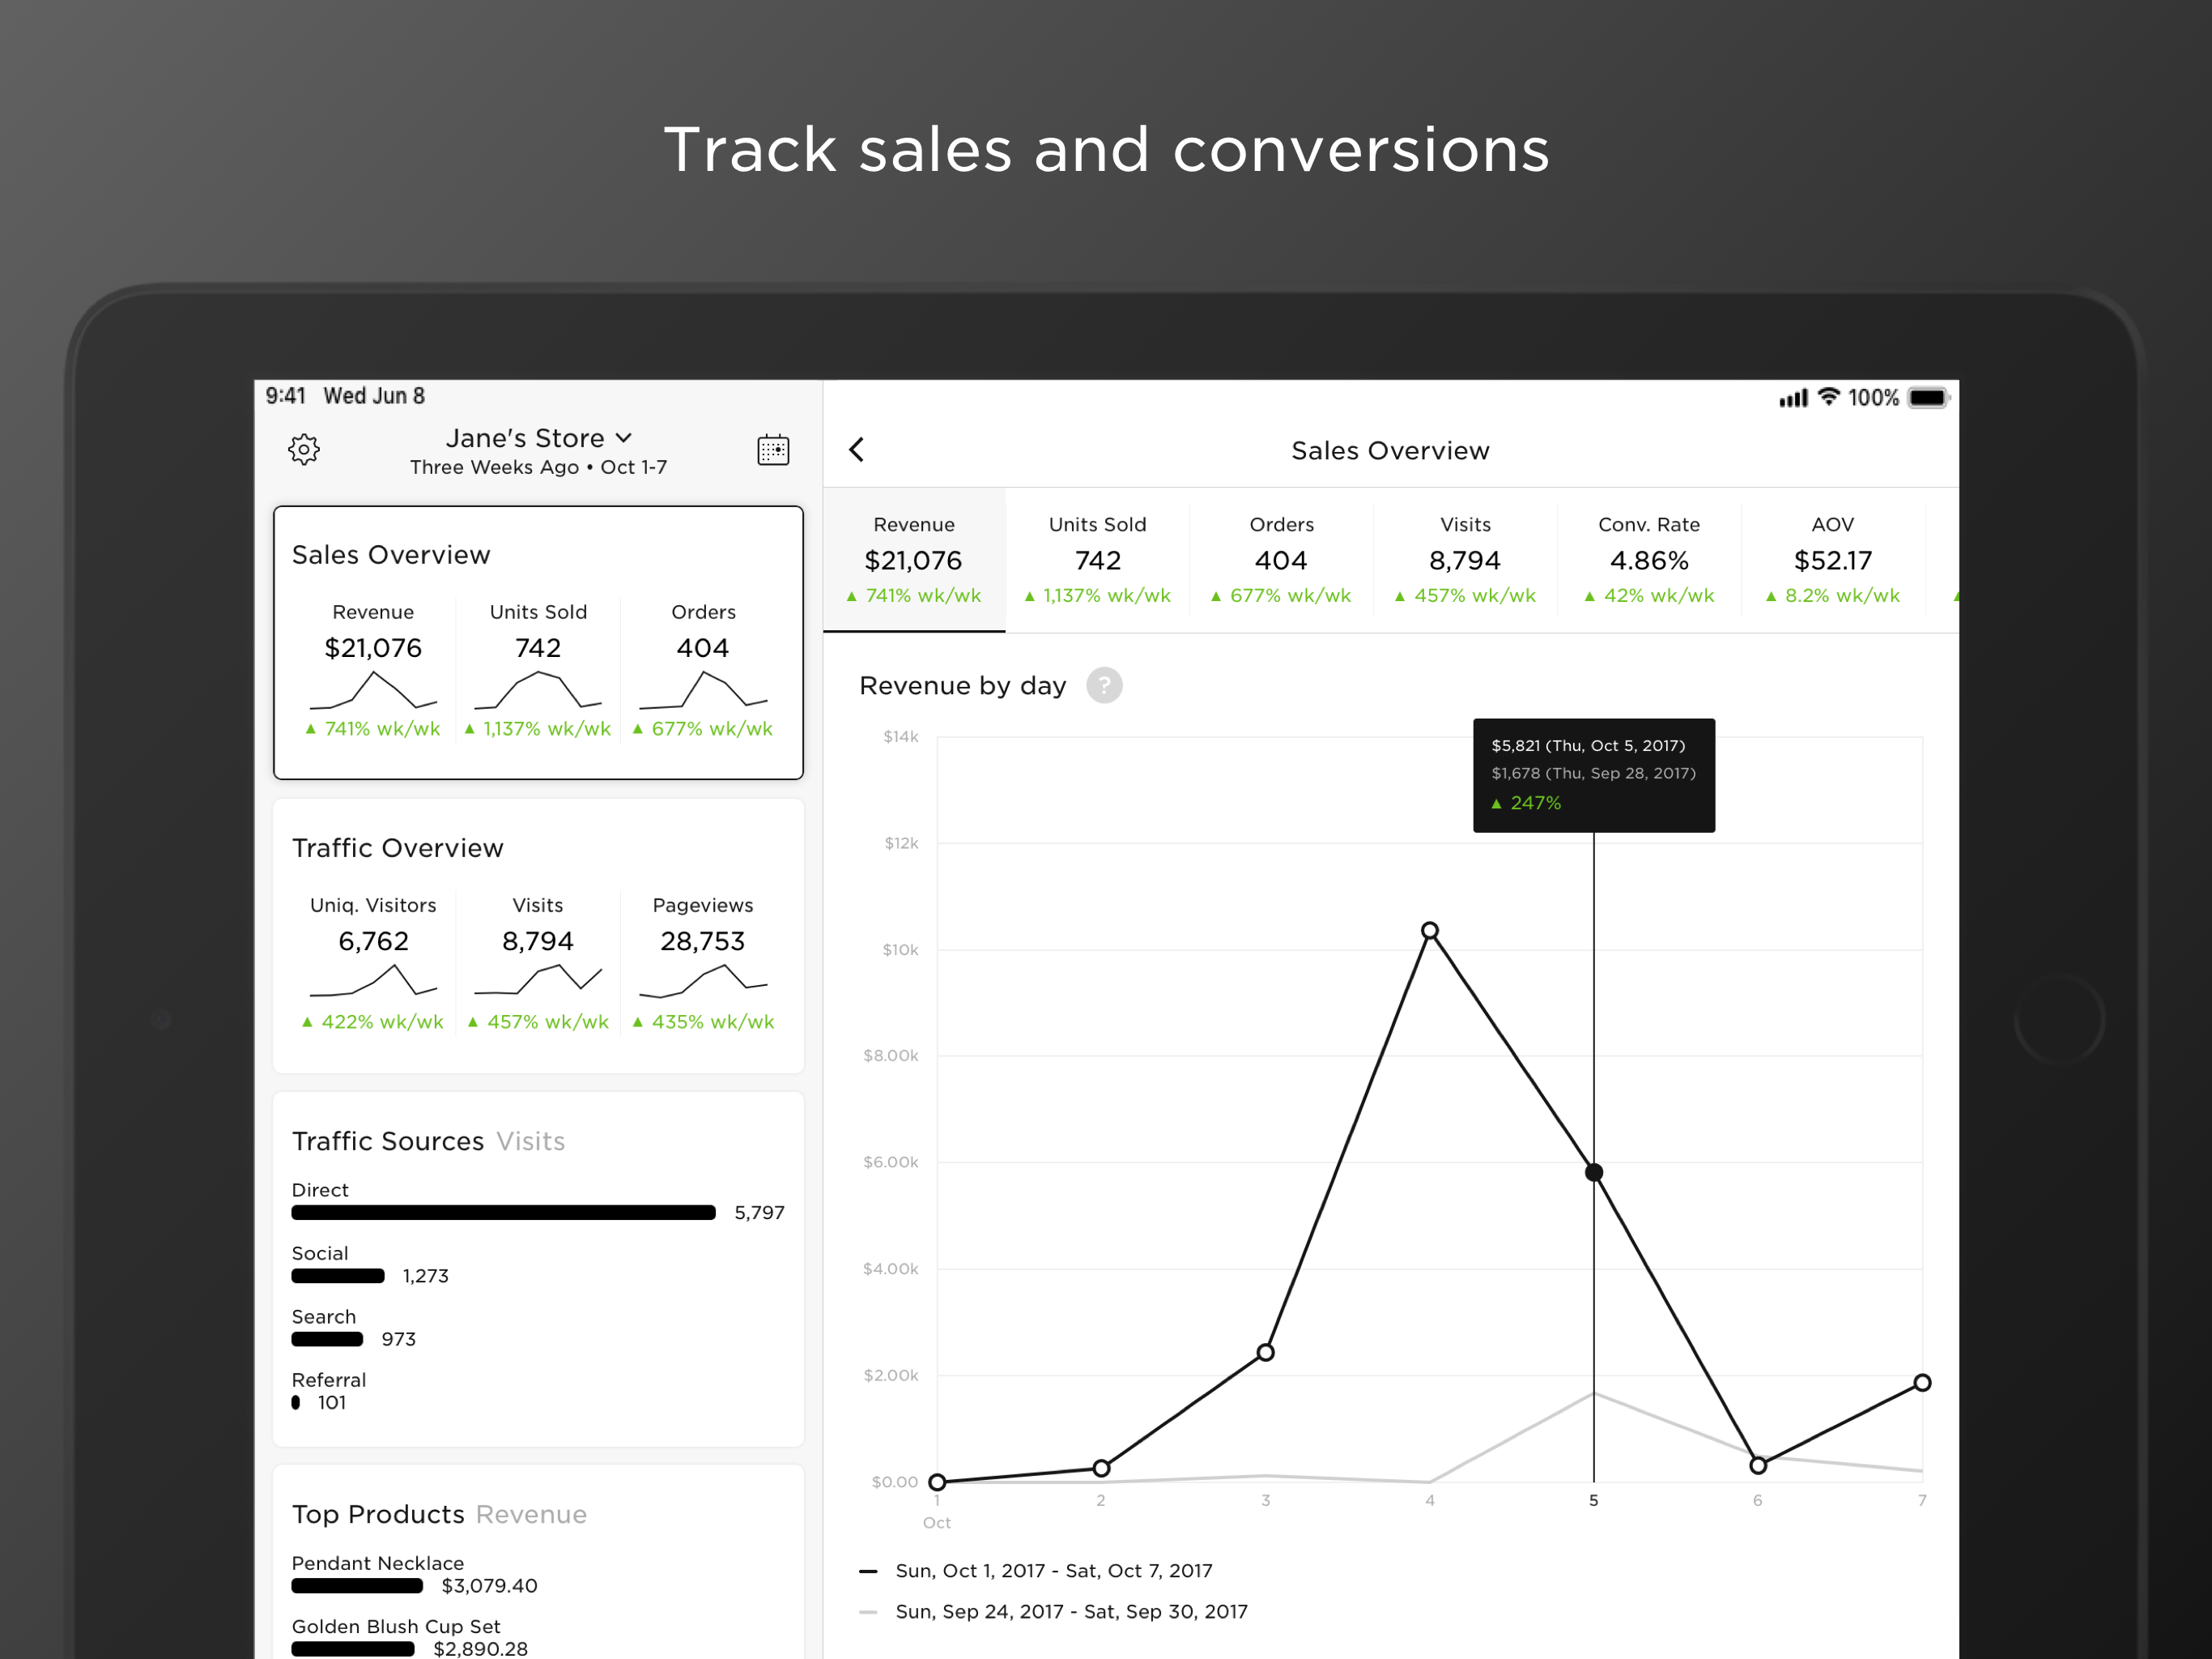Select the October 3 chart data point
Viewport: 2212px width, 1659px height.
coord(1265,1353)
